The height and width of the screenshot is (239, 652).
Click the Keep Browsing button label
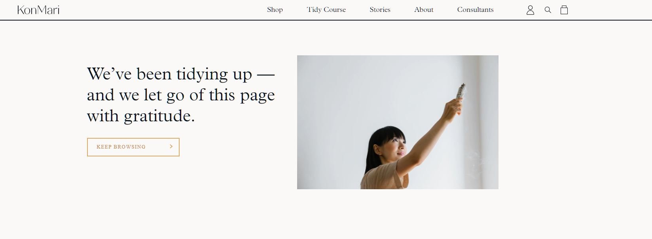point(121,147)
